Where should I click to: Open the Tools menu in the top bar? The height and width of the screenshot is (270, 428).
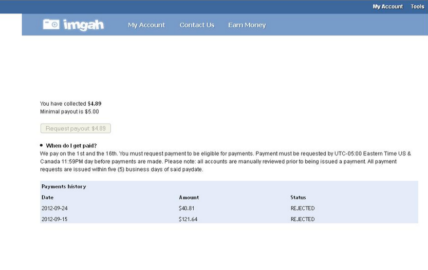point(417,7)
